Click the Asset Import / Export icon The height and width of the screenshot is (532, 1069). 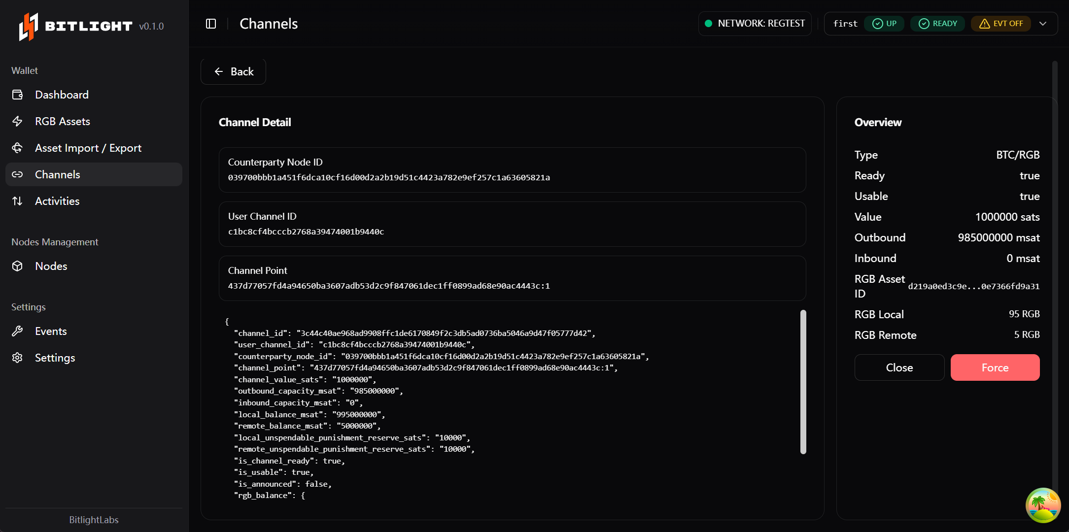(18, 148)
